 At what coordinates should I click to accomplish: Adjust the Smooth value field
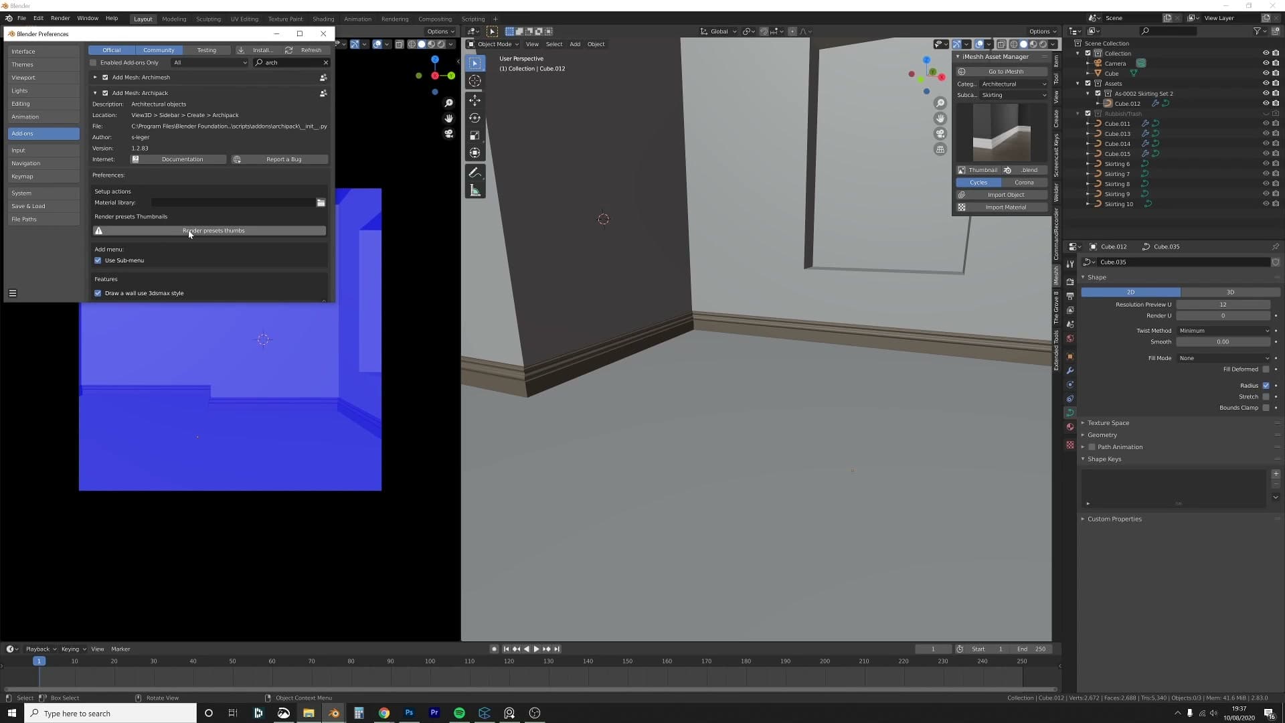click(1223, 342)
